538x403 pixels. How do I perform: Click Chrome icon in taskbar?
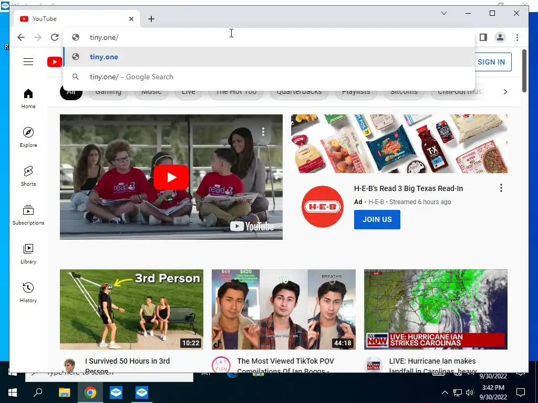click(x=90, y=392)
